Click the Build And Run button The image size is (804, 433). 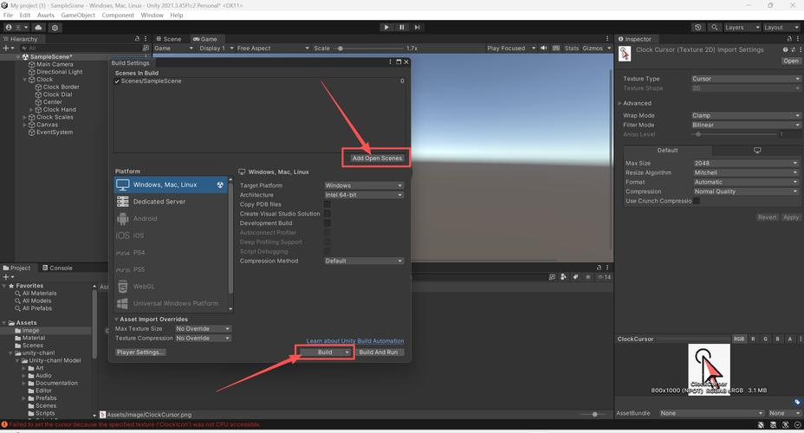point(379,352)
